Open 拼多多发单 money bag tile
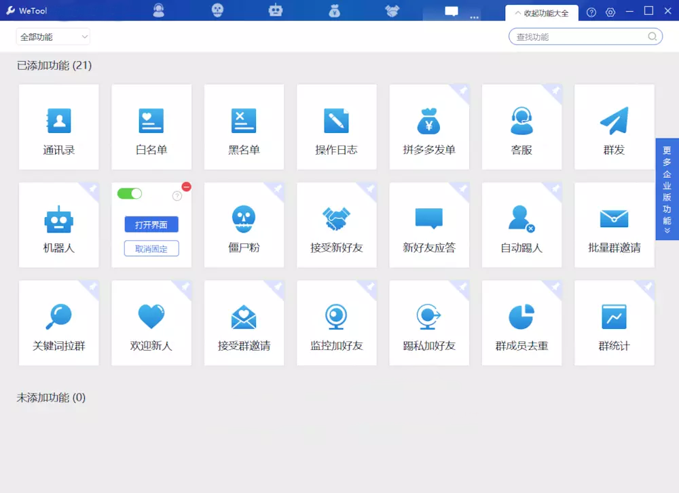This screenshot has width=679, height=493. tap(429, 127)
